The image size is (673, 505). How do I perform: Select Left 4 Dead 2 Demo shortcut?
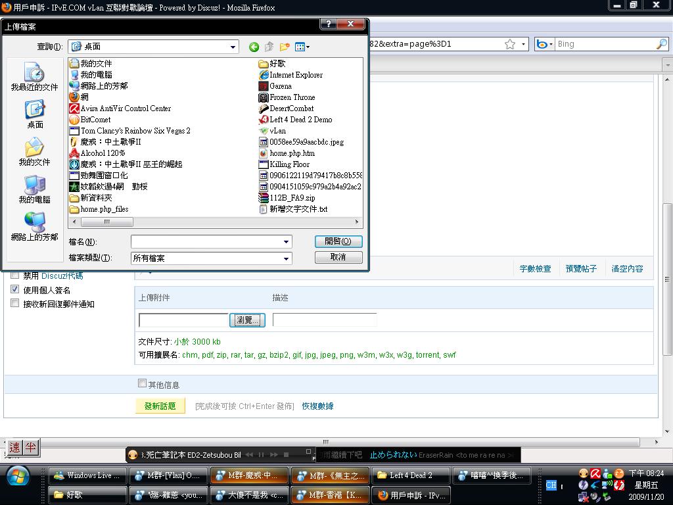click(296, 120)
